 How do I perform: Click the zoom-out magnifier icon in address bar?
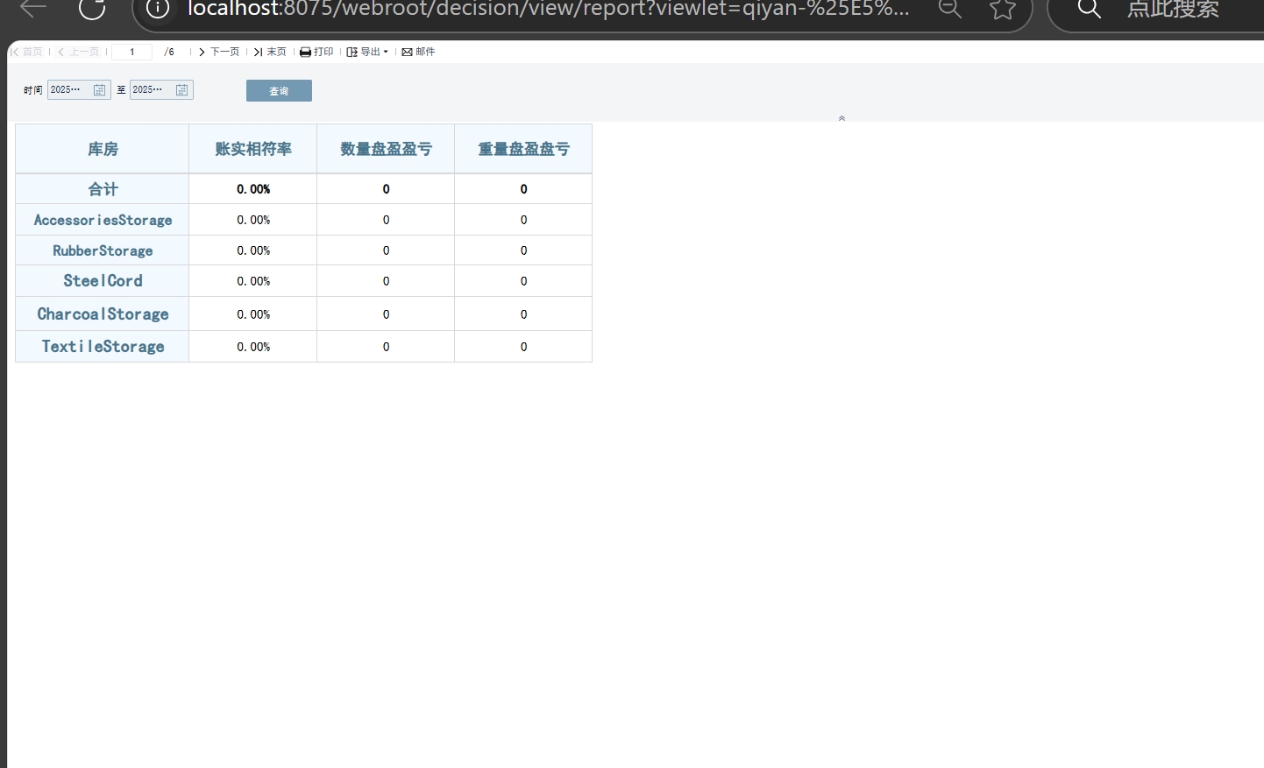[950, 10]
